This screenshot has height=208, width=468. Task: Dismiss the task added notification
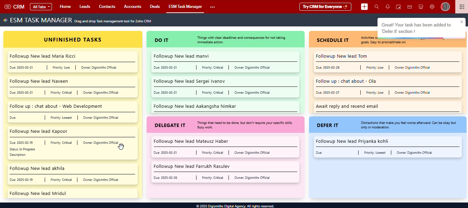click(462, 22)
